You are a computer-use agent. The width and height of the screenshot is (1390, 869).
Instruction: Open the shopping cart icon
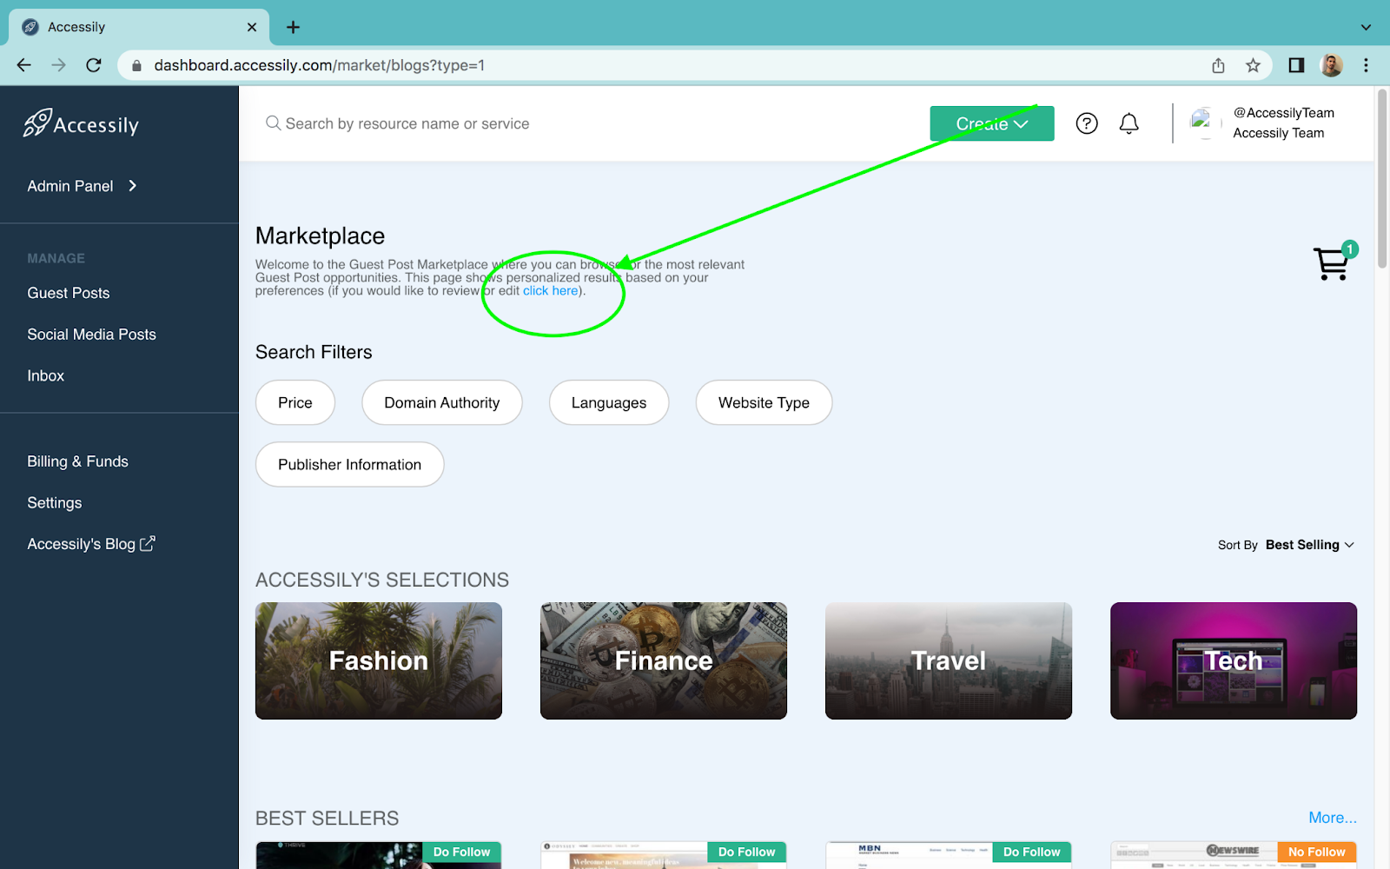pyautogui.click(x=1331, y=263)
